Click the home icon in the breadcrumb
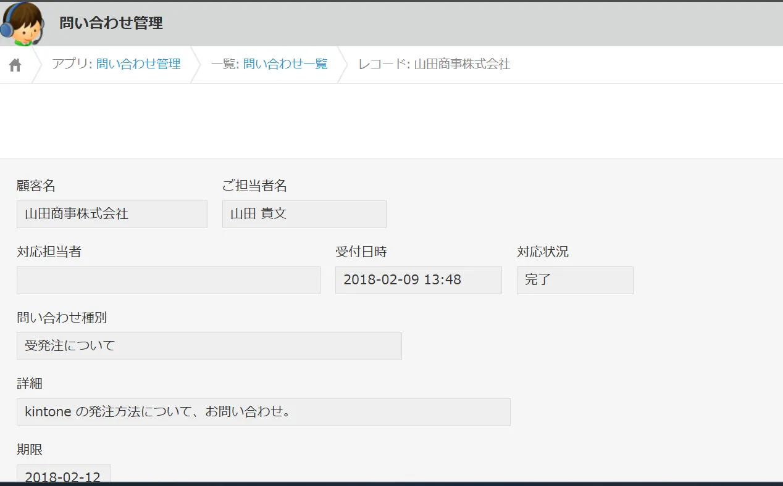 tap(15, 65)
